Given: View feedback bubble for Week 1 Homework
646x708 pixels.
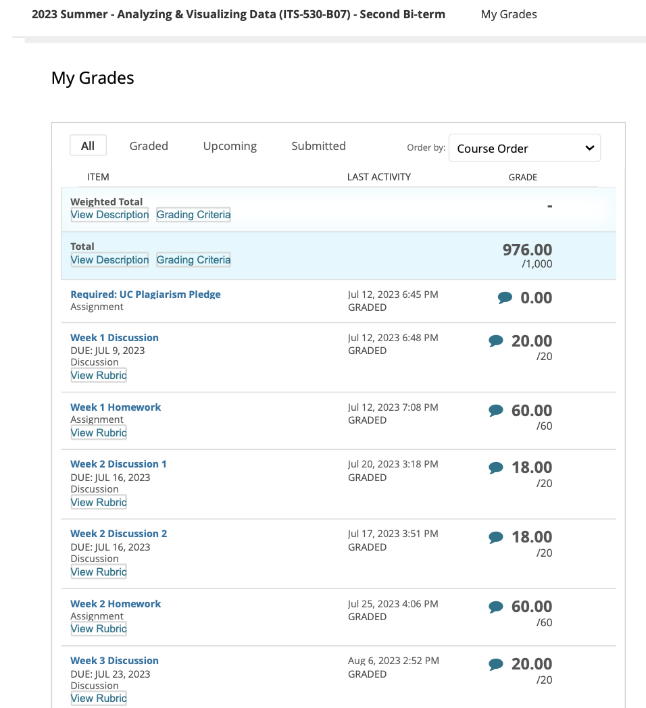Looking at the screenshot, I should [496, 410].
